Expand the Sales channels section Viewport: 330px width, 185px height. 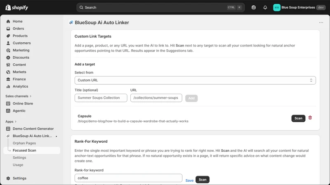pos(19,96)
